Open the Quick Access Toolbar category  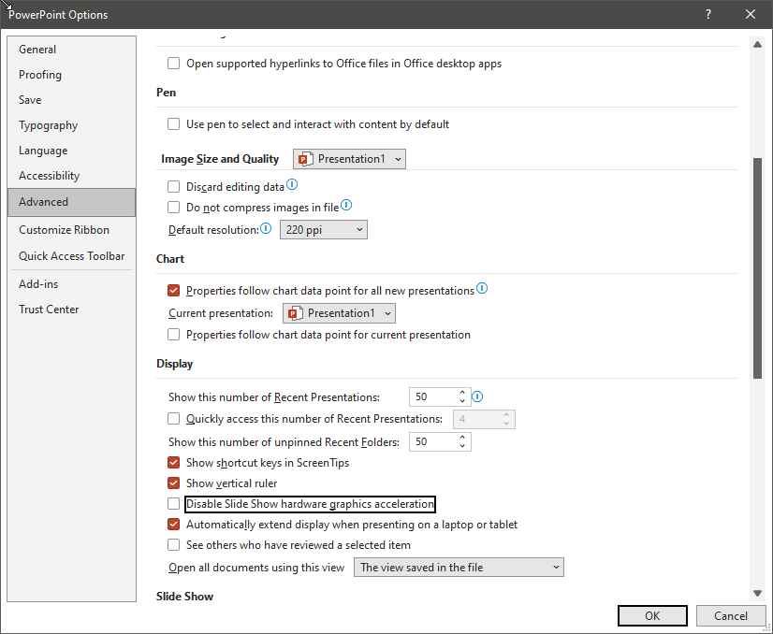point(71,255)
